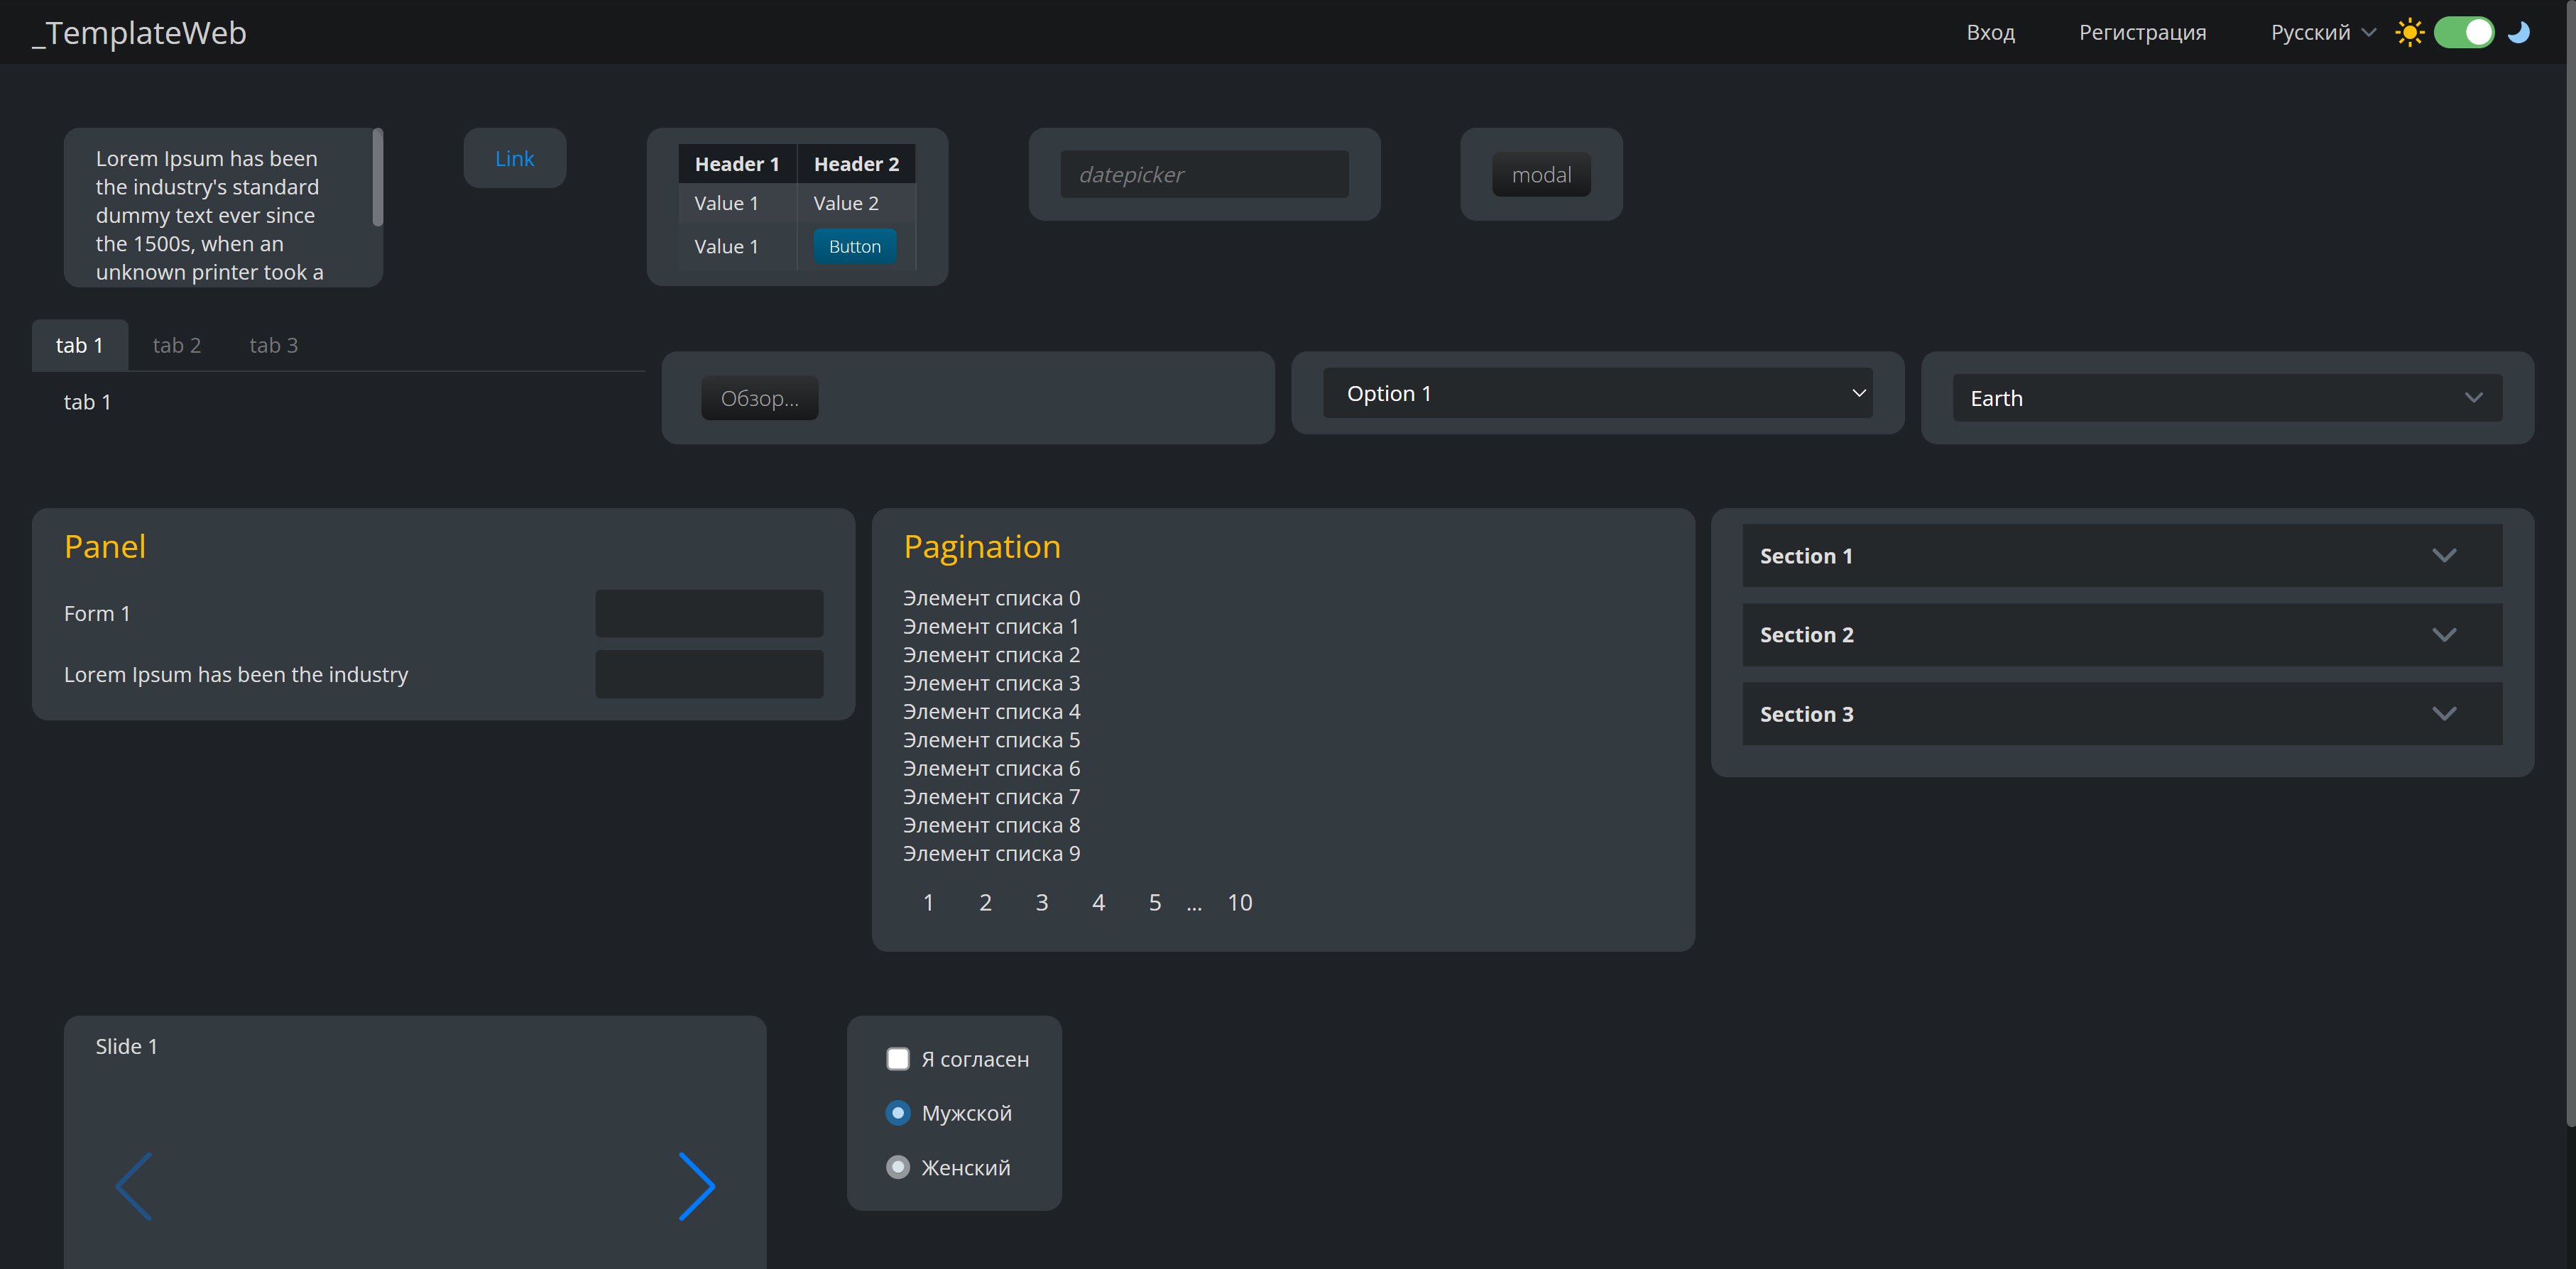2576x1269 pixels.
Task: Click the sun light-theme icon
Action: (2409, 32)
